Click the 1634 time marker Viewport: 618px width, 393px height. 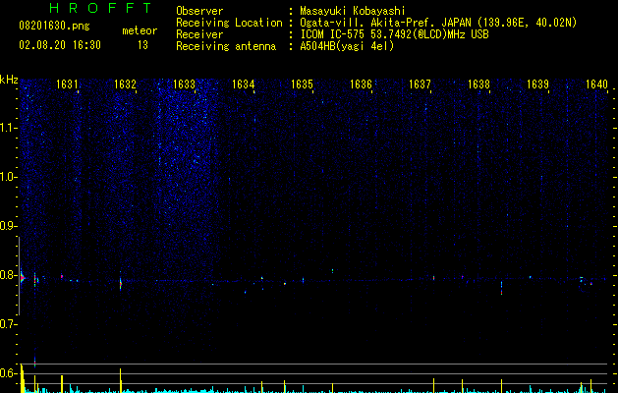(244, 84)
